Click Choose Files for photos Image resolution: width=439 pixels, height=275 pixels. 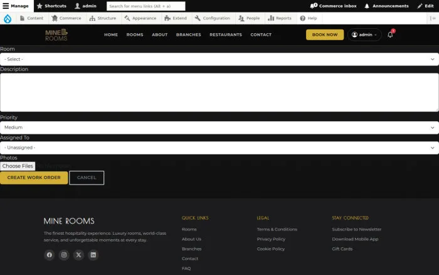pyautogui.click(x=18, y=166)
